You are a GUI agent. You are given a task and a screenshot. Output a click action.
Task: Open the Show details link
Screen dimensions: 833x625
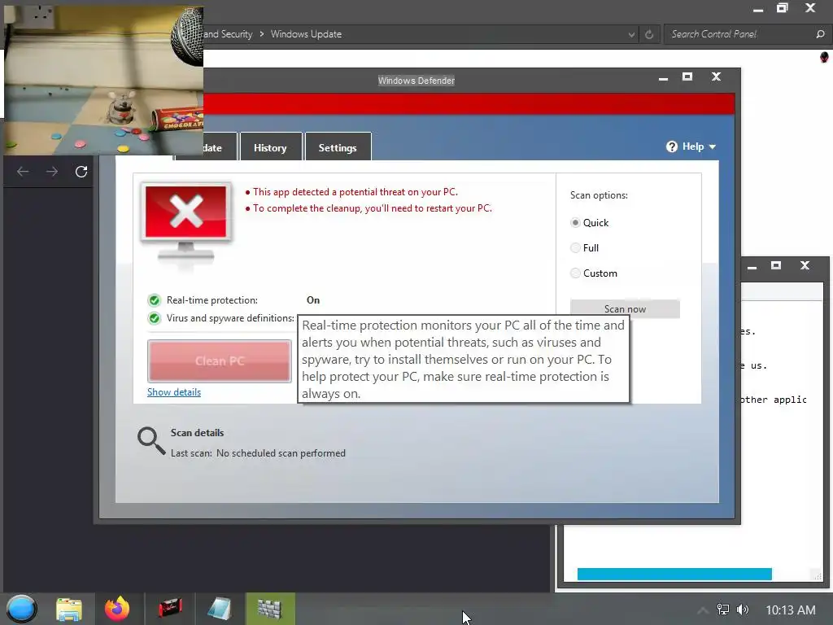pyautogui.click(x=174, y=392)
